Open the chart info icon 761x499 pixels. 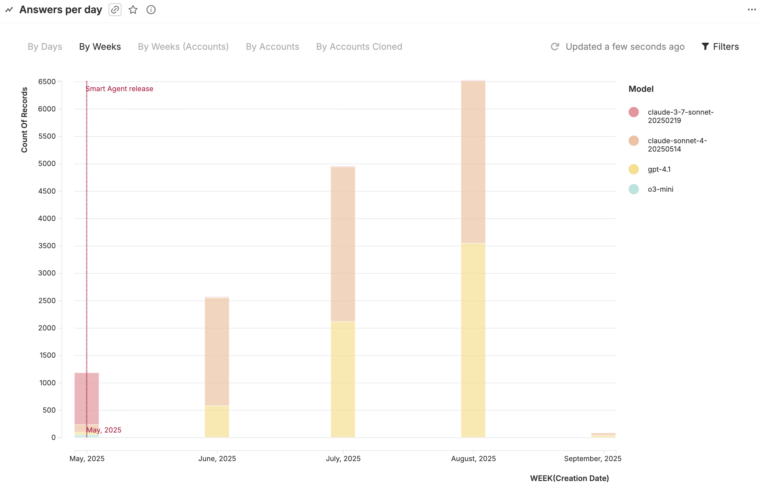(151, 10)
